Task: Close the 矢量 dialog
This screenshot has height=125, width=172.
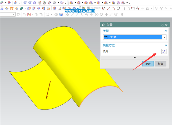Action: point(166,25)
